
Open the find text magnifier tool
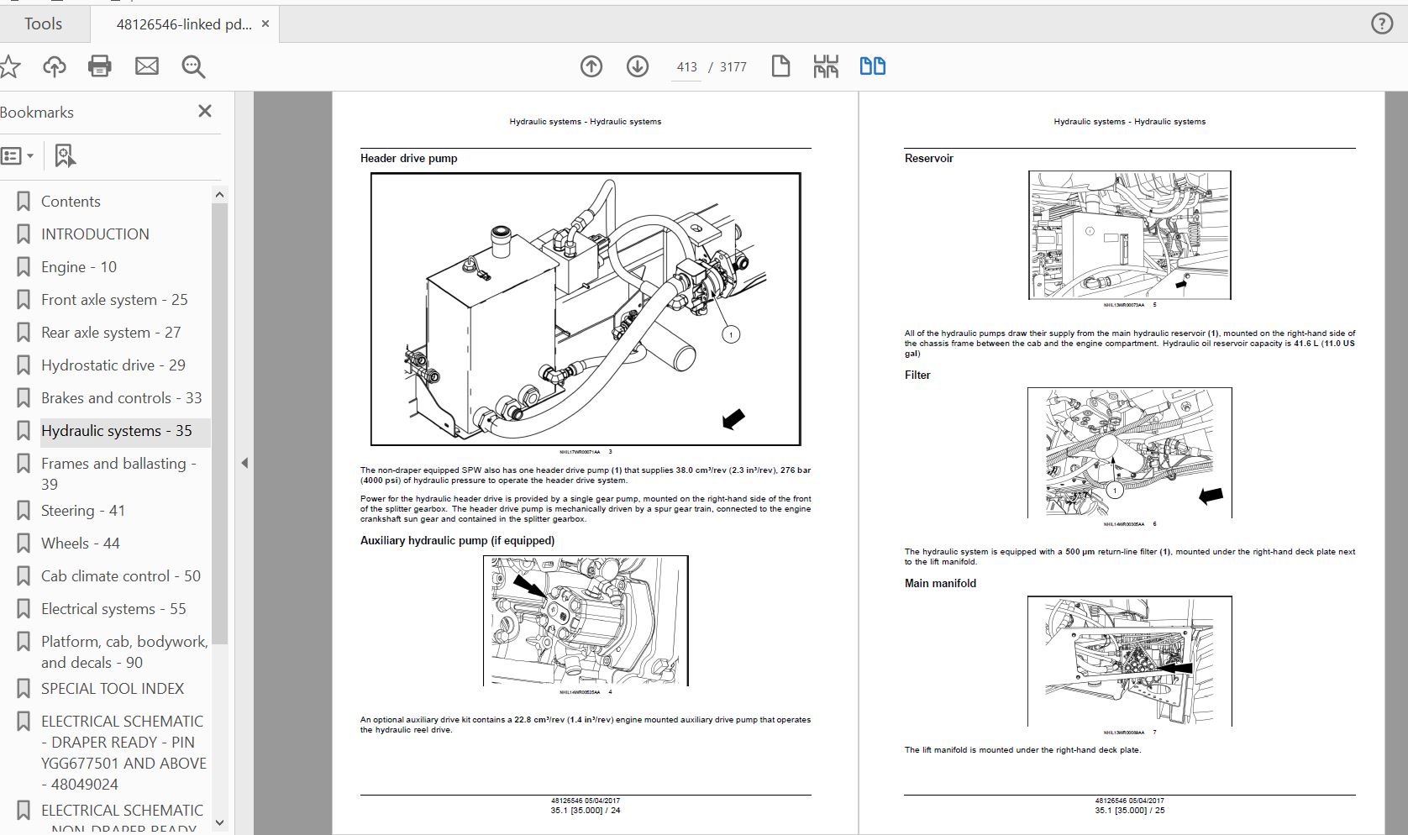[x=193, y=66]
